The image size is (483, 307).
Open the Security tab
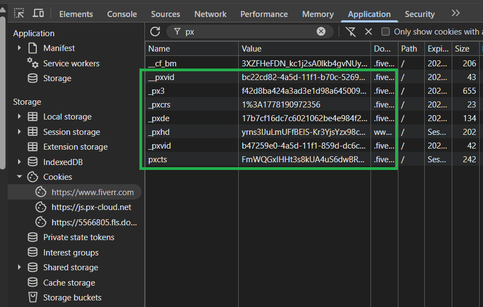(x=419, y=14)
